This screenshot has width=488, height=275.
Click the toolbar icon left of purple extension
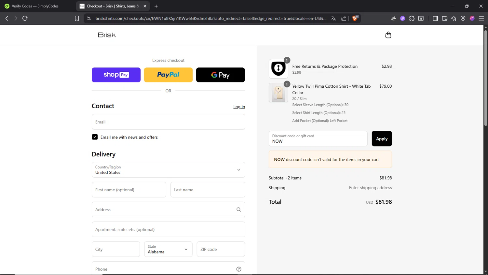click(393, 19)
